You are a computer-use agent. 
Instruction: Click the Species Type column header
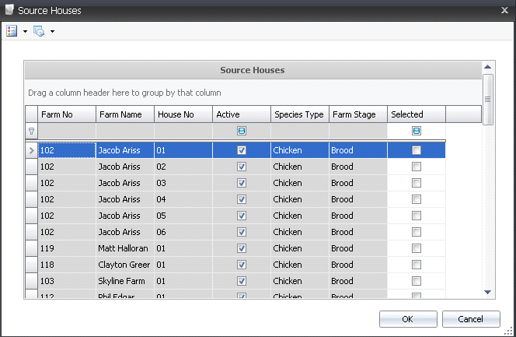299,114
